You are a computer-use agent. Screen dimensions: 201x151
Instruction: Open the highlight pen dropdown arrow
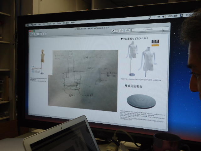(x=117, y=31)
